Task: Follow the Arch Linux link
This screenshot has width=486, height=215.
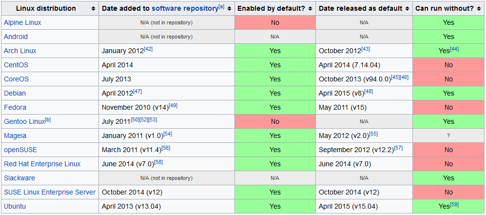Action: (20, 51)
